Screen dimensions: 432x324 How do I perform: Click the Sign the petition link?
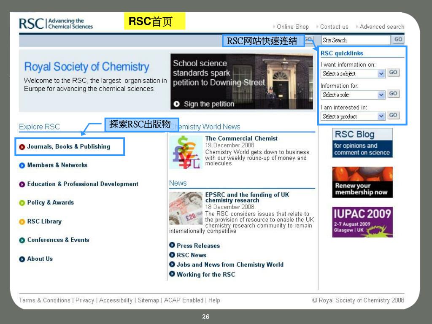tap(209, 104)
